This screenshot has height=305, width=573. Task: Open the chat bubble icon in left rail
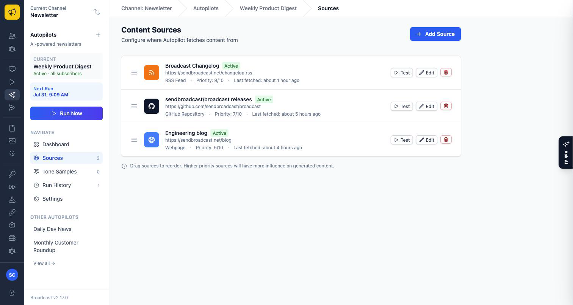pyautogui.click(x=12, y=69)
